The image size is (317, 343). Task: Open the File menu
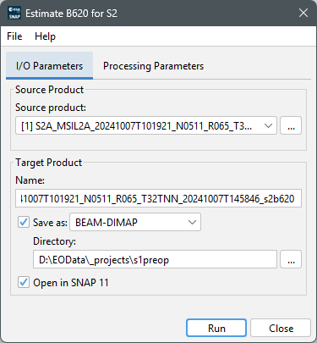(14, 36)
